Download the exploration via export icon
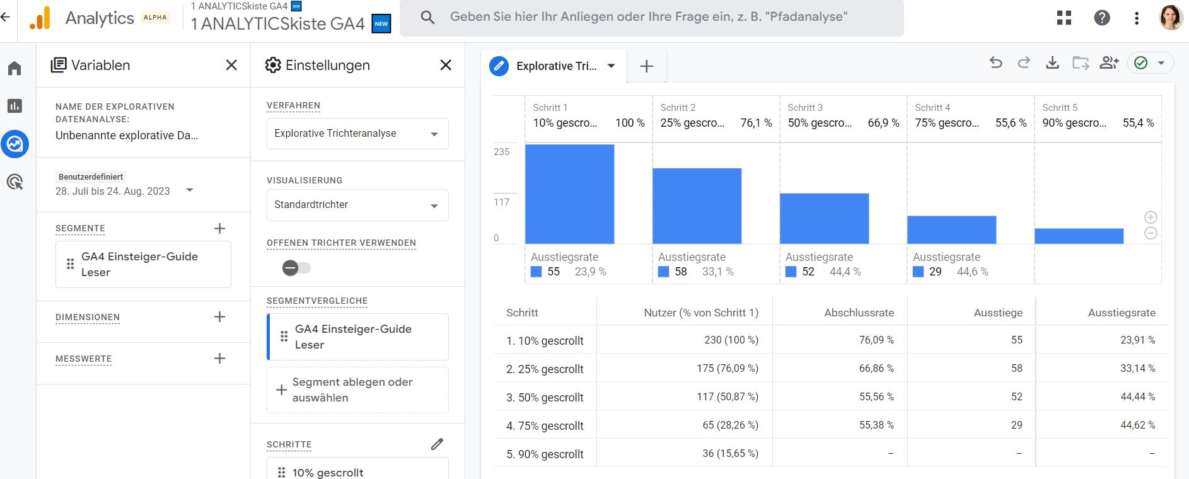 [x=1052, y=62]
